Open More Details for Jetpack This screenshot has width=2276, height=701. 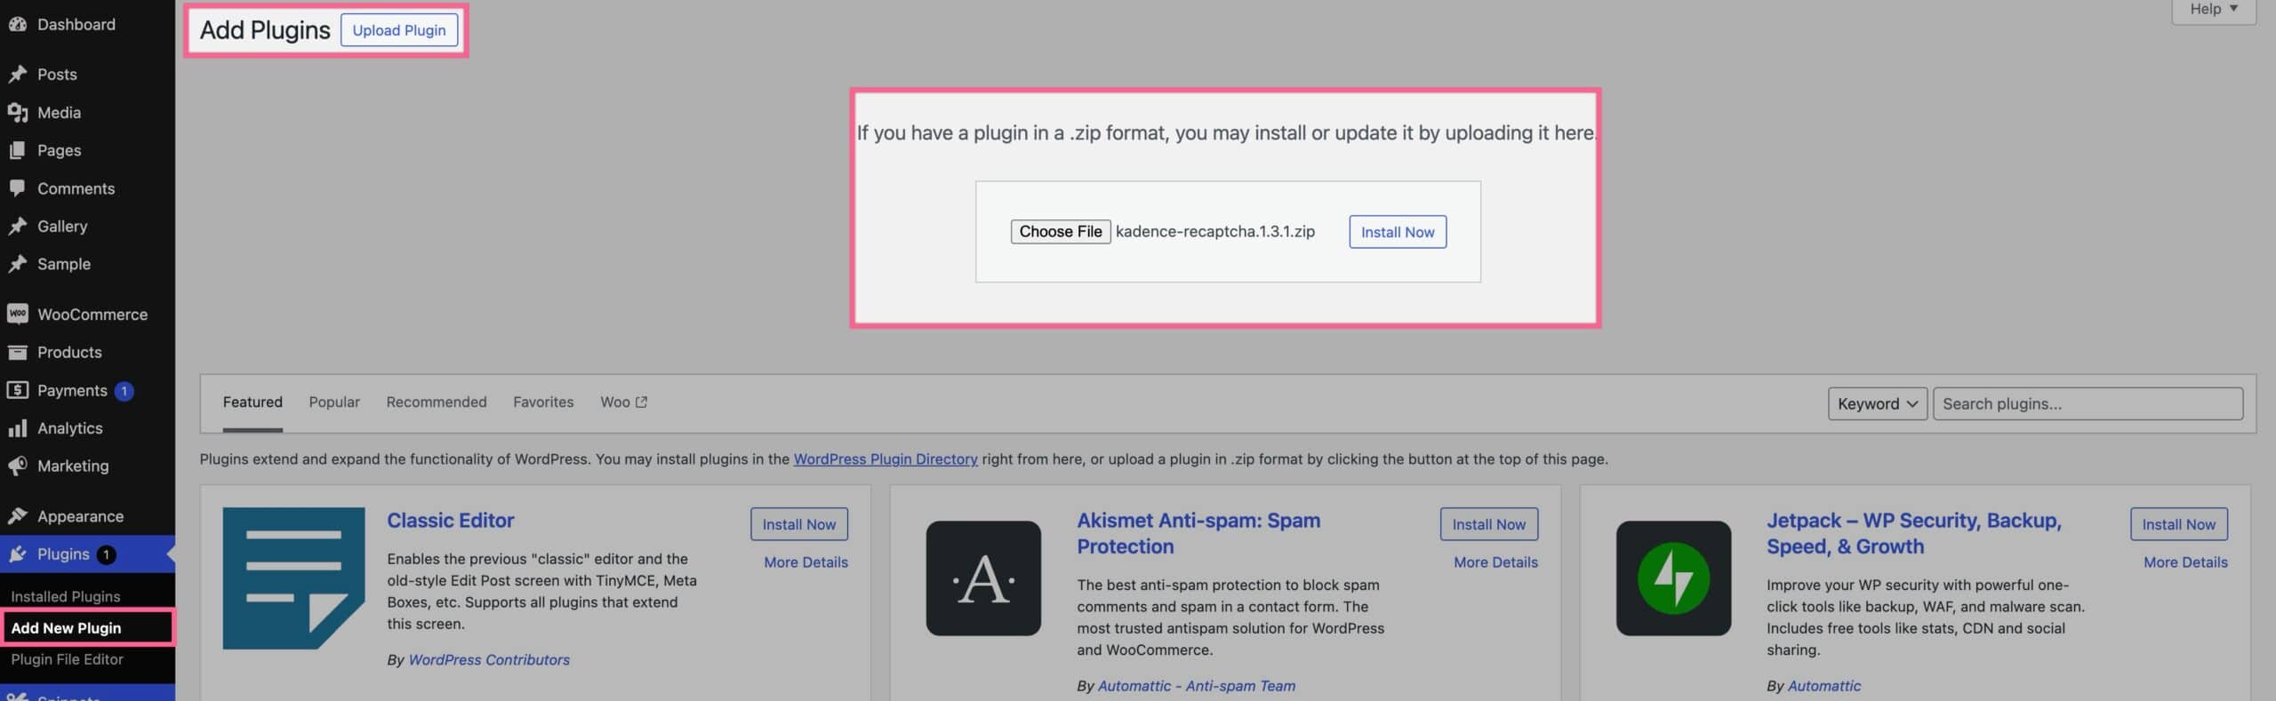coord(2186,562)
